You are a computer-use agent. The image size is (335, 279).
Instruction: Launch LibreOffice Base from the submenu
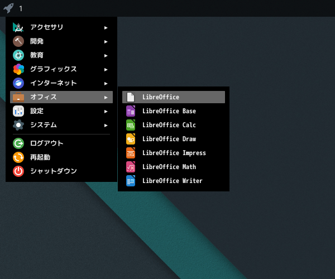click(174, 111)
